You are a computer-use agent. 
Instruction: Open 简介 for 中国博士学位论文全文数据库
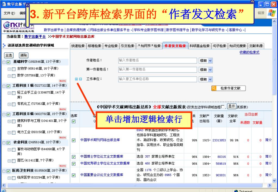(268, 156)
